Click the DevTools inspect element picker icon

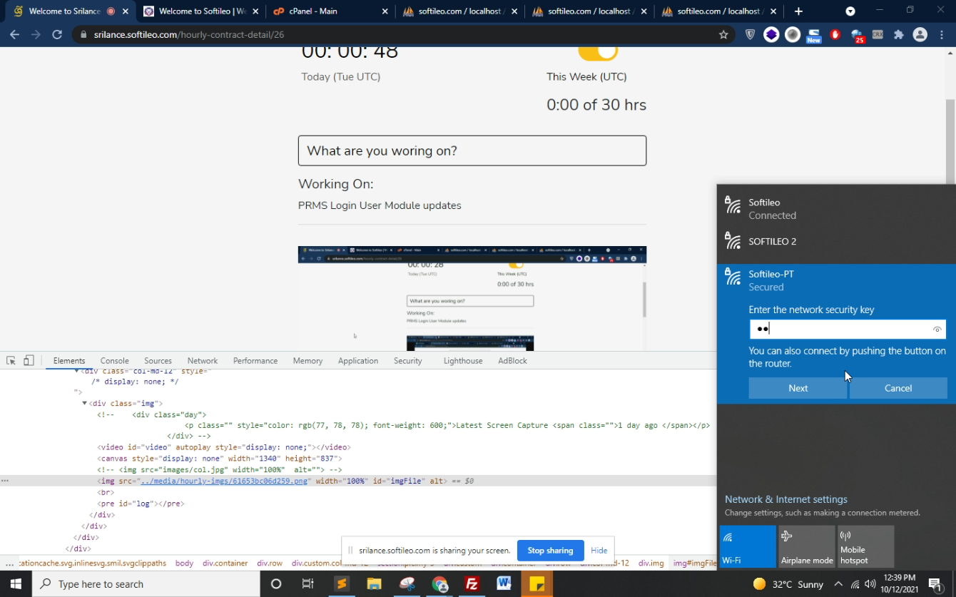click(11, 361)
